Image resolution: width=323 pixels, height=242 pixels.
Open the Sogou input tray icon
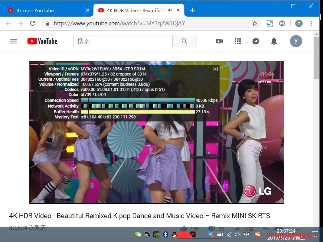pos(257,234)
